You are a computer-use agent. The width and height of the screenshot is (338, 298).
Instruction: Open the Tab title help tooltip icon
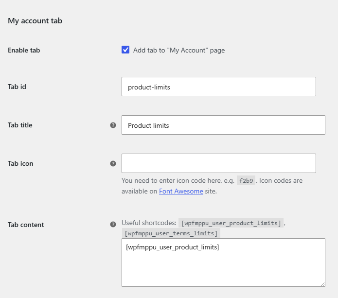[113, 125]
